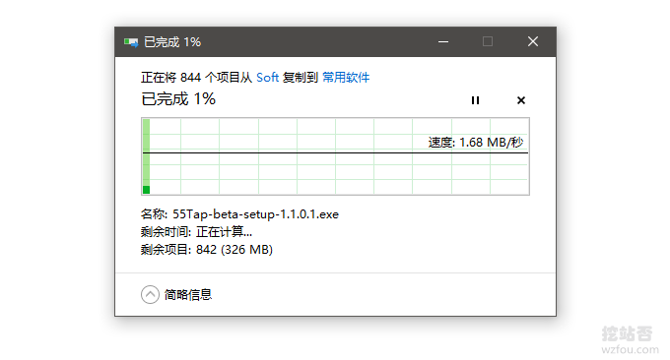670x360 pixels.
Task: Click the transfer speed progress graph
Action: coord(335,156)
